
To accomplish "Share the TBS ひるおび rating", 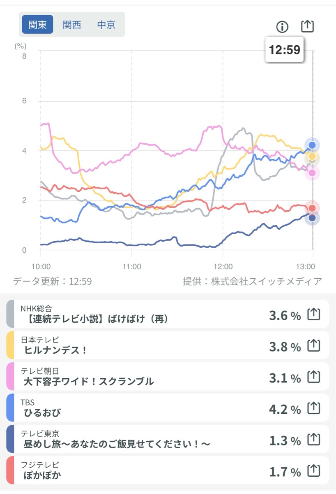I will [x=314, y=408].
